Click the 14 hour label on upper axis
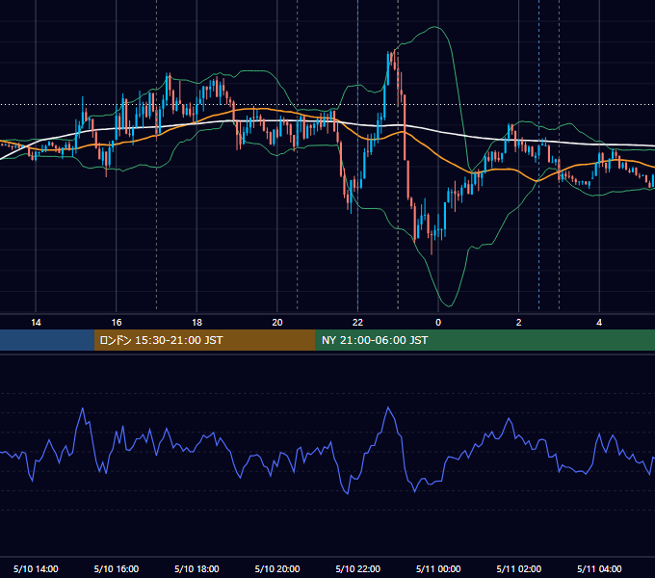655x578 pixels. coord(36,323)
